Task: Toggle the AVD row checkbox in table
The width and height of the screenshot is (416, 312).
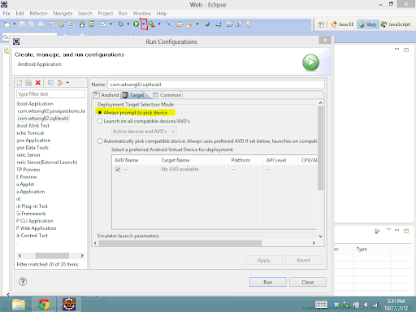Action: [x=118, y=169]
